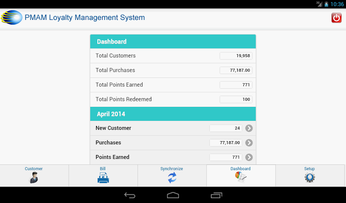This screenshot has height=203, width=346.
Task: Select the Dashboard tab label
Action: tap(240, 168)
